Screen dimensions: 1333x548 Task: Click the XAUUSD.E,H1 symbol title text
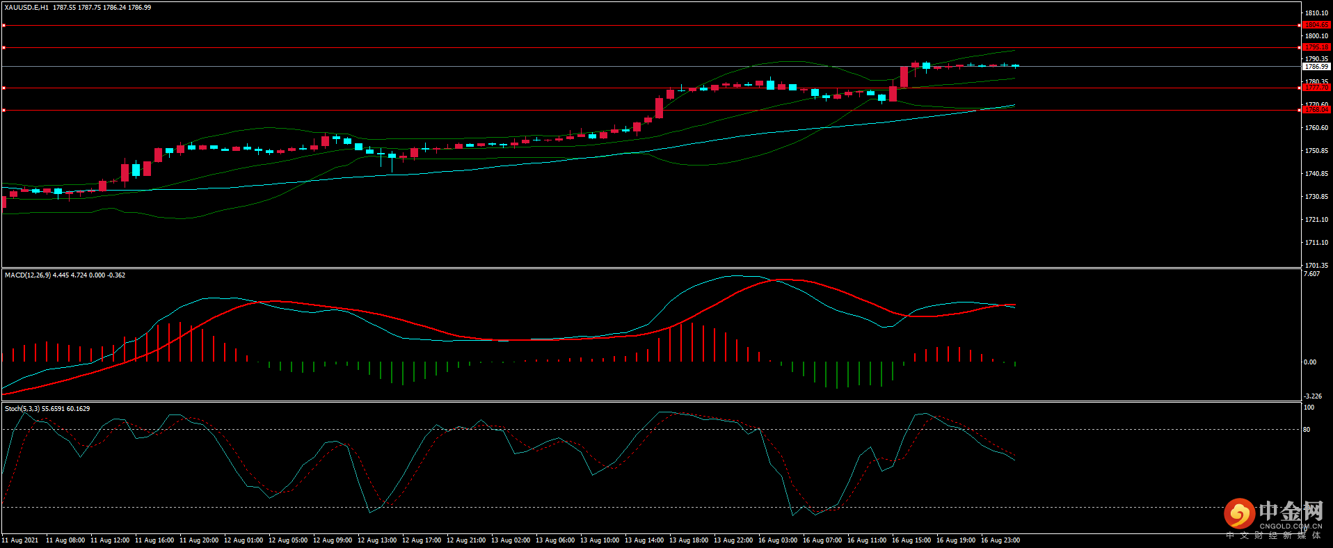click(26, 8)
